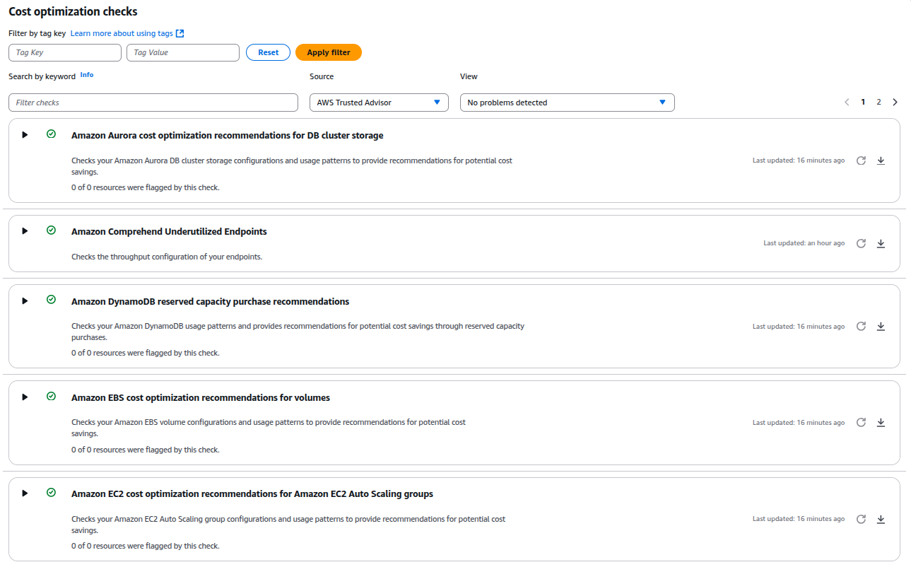Focus the Filter checks search box

coord(153,103)
